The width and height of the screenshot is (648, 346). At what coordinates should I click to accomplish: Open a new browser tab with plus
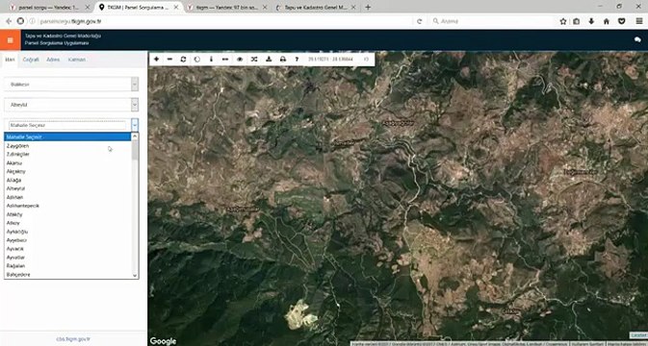point(368,7)
